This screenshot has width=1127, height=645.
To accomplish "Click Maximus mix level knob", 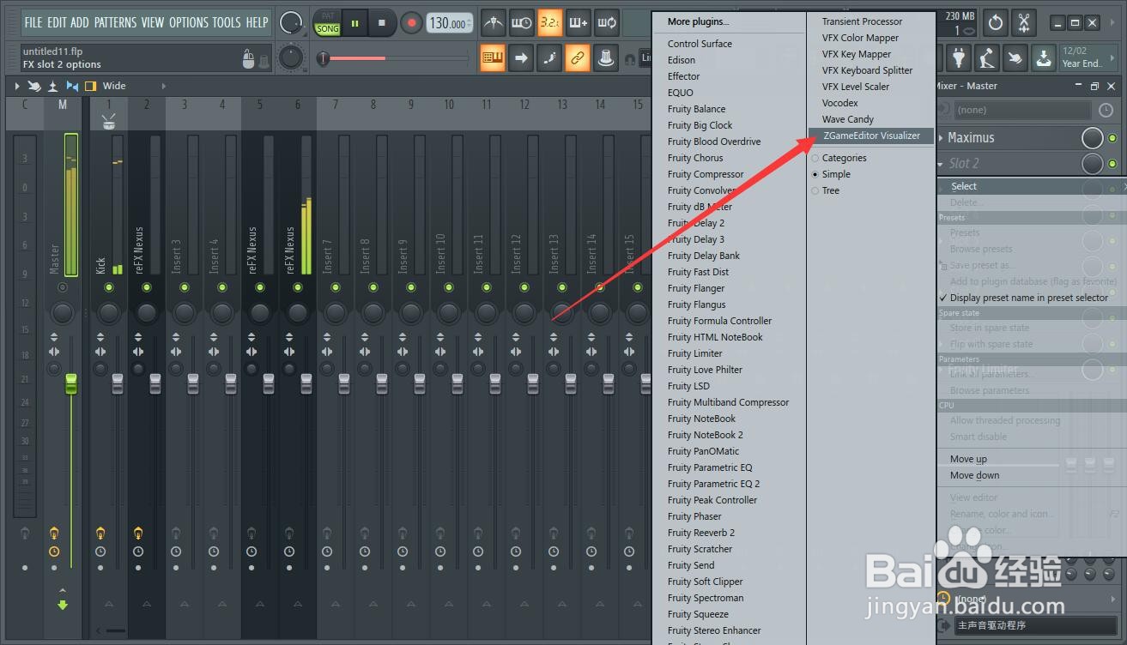I will point(1092,138).
